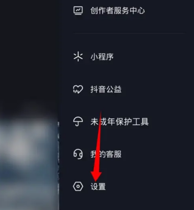Select 我的客服 text label
The height and width of the screenshot is (210, 194).
point(106,154)
